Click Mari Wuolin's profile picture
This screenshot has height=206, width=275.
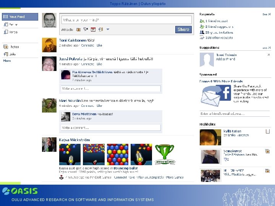coord(49,105)
